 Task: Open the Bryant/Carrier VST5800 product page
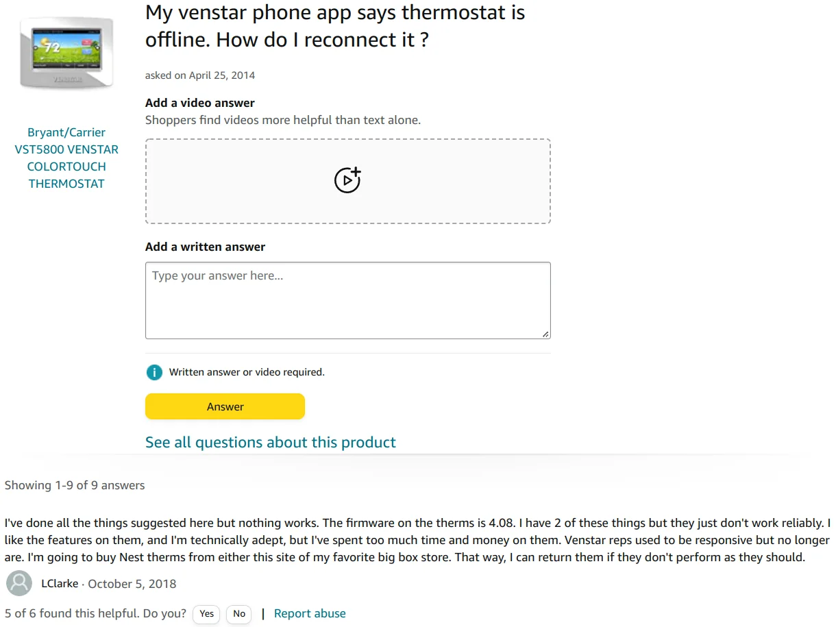coord(66,158)
